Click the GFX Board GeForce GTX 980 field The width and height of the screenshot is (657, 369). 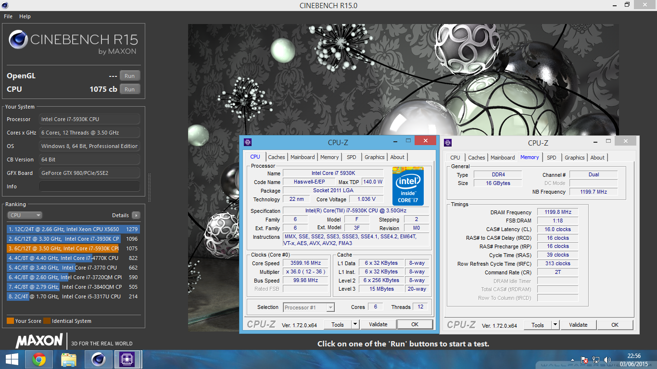(89, 173)
